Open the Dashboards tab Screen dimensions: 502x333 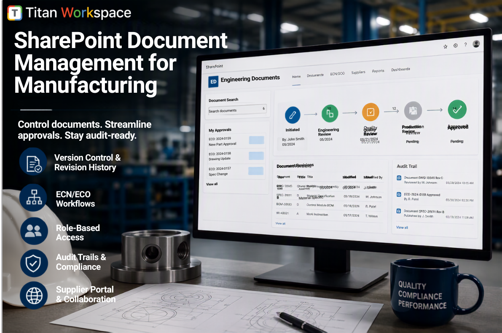(x=400, y=70)
